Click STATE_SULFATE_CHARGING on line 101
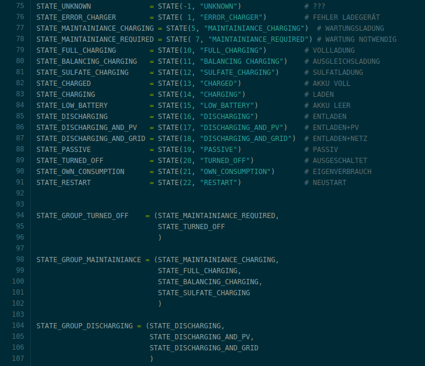 point(204,293)
